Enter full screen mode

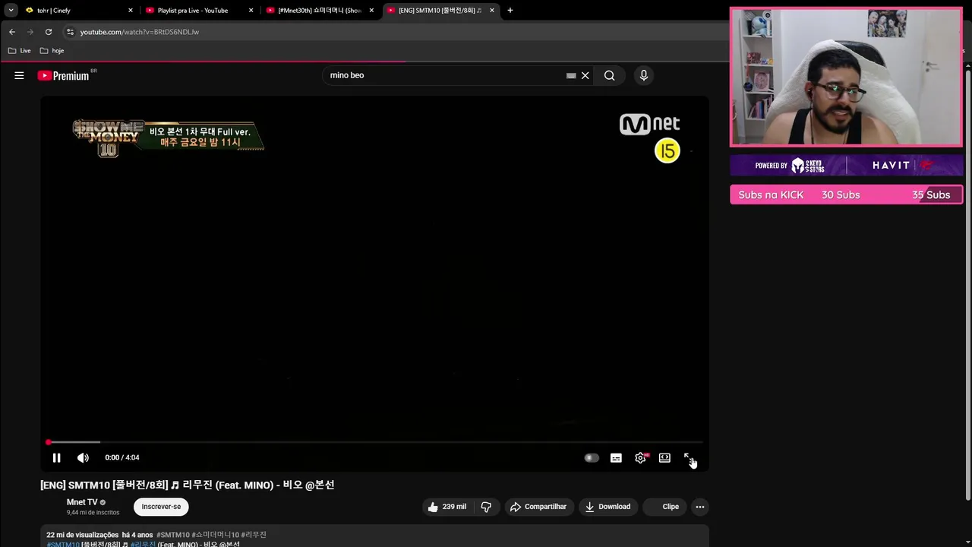click(688, 457)
